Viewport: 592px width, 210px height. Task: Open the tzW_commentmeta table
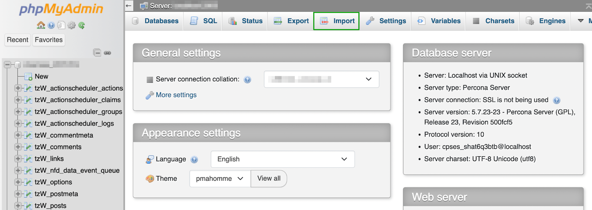tap(64, 135)
